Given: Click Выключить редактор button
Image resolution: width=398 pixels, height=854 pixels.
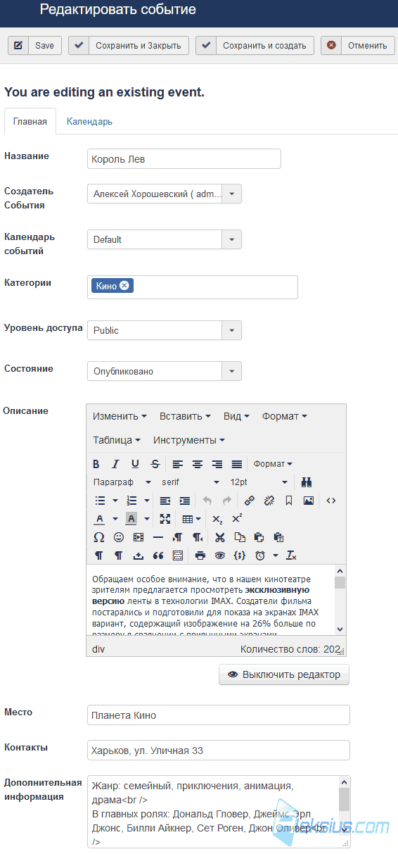Looking at the screenshot, I should pos(284,674).
